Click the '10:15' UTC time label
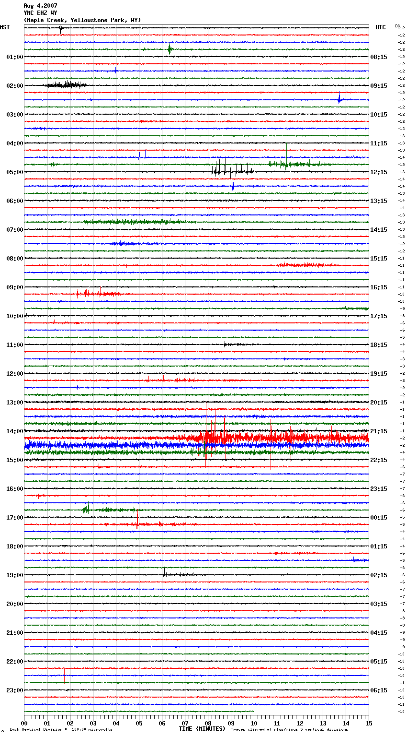This screenshot has height=736, width=407. tap(379, 115)
